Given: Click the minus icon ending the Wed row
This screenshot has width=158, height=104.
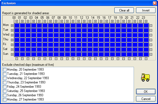Looking at the screenshot, I should pyautogui.click(x=151, y=35).
